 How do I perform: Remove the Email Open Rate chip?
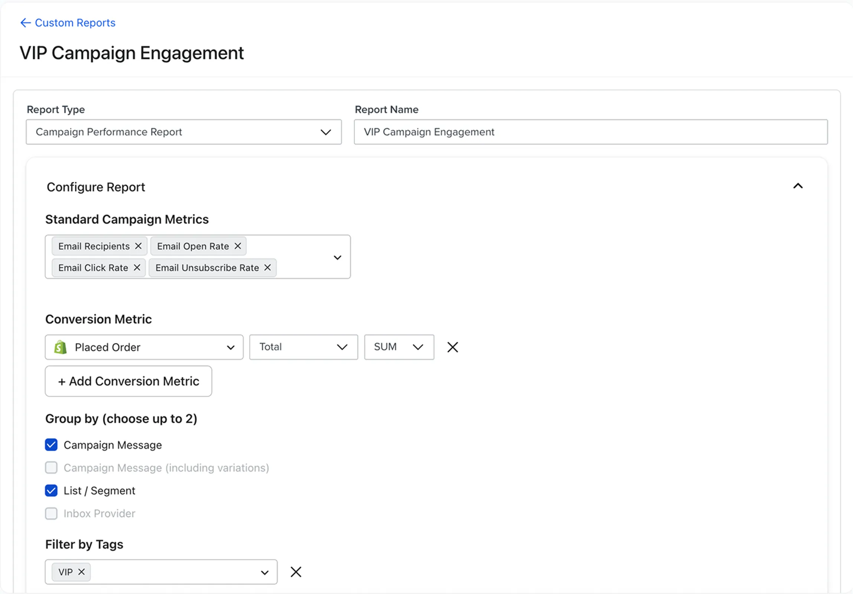(x=238, y=246)
